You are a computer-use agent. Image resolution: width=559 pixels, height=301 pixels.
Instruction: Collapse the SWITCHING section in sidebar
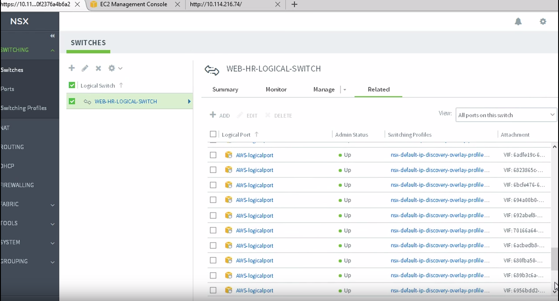[52, 50]
